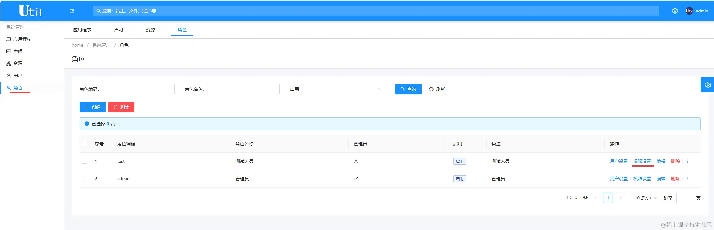Viewport: 714px width, 230px height.
Task: Click the red 删除 batch delete button
Action: (x=121, y=107)
